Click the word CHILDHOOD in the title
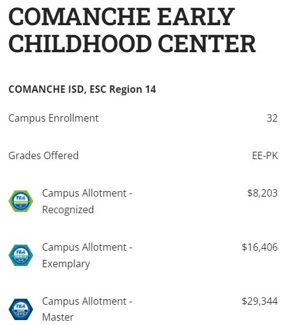 coord(80,44)
